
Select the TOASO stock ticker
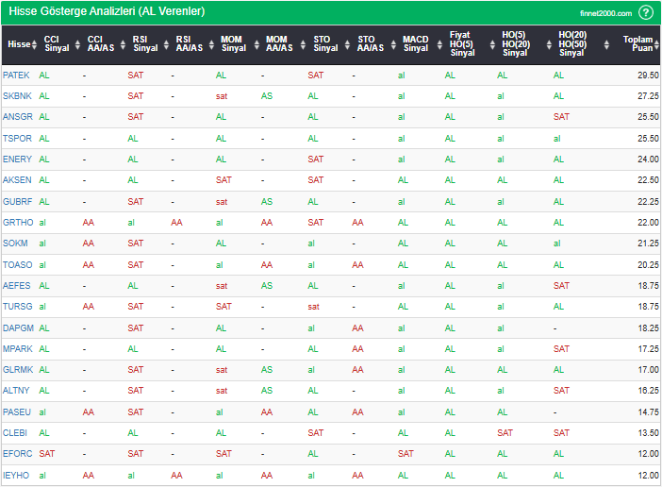(18, 264)
